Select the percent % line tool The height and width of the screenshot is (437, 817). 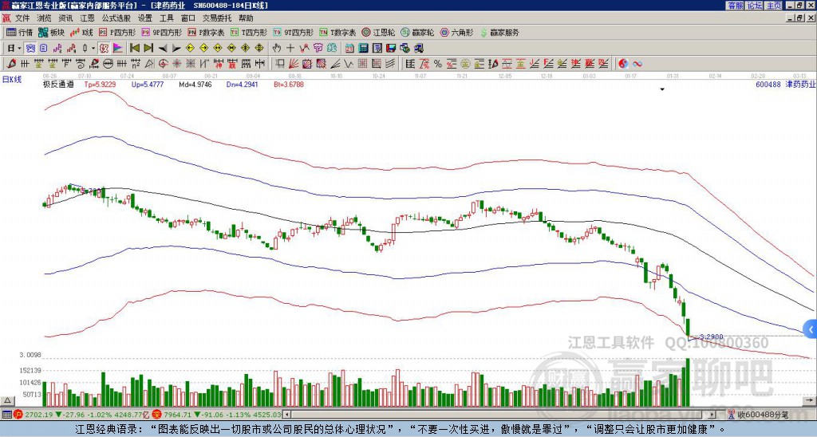pos(438,64)
